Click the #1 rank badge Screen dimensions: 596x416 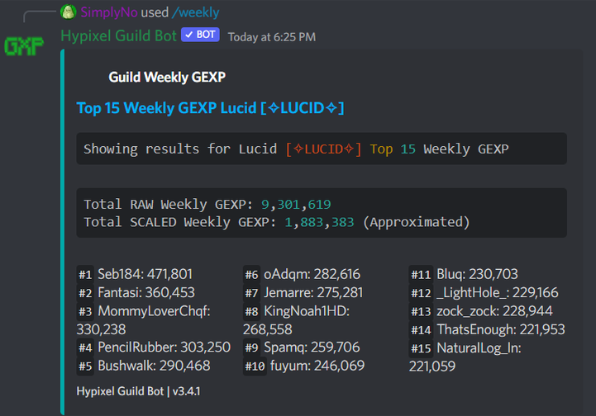tap(85, 274)
